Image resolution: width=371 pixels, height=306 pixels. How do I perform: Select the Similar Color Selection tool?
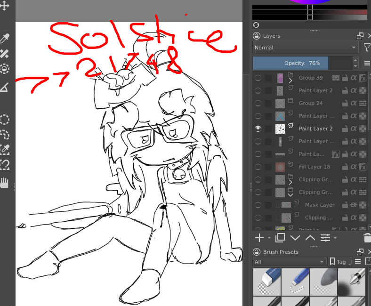(4, 149)
